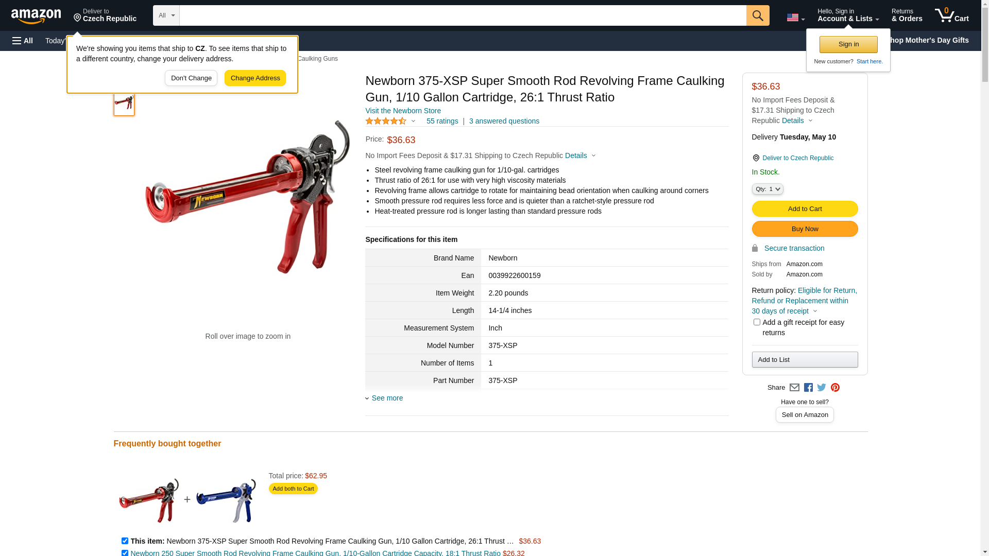Viewport: 989px width, 556px height.
Task: Select the caulking gun thumbnail image
Action: click(x=124, y=102)
